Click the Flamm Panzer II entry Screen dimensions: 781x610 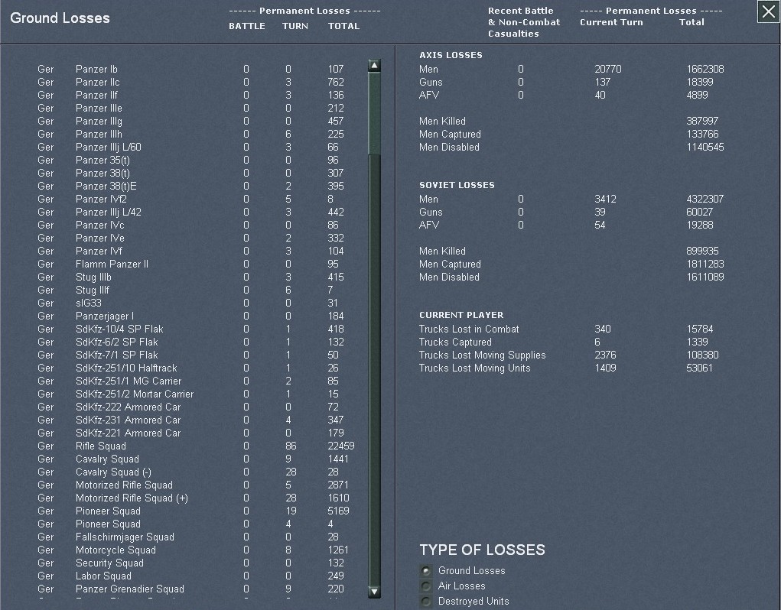[x=112, y=264]
